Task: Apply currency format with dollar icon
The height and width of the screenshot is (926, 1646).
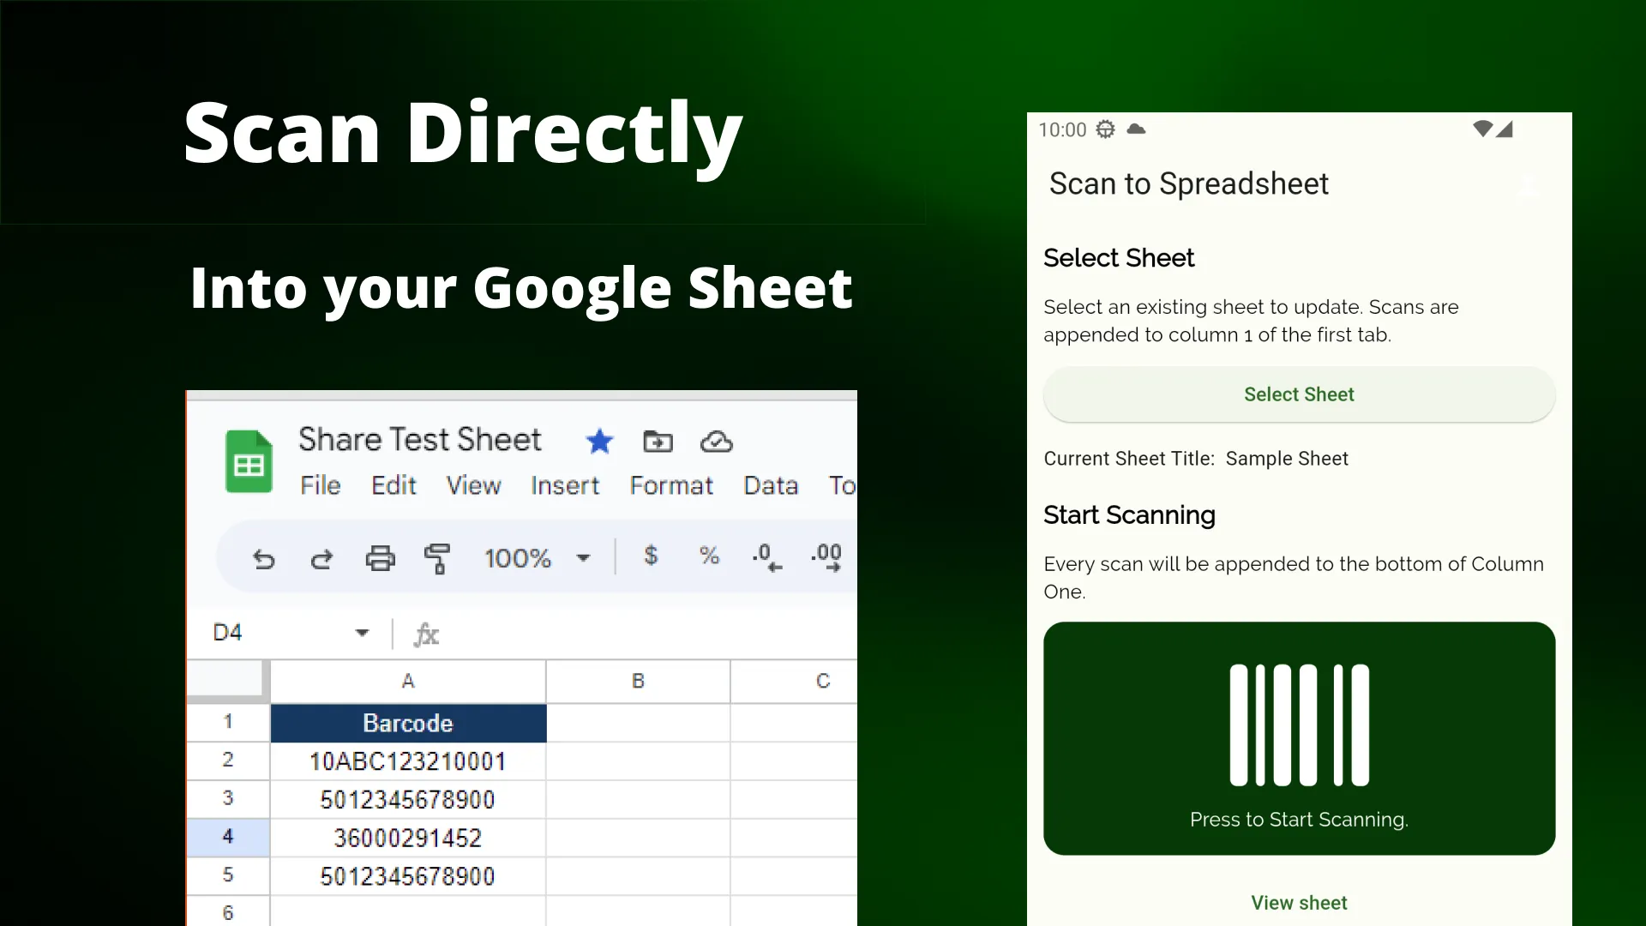Action: 651,556
